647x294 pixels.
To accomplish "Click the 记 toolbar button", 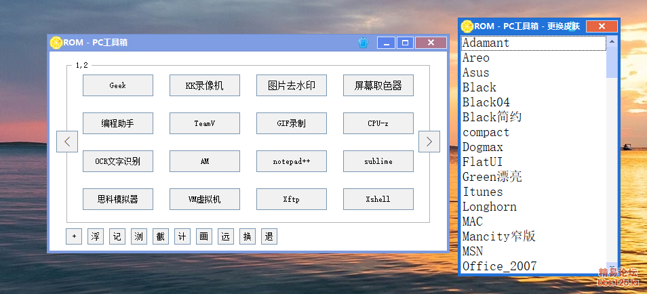I will pyautogui.click(x=117, y=236).
